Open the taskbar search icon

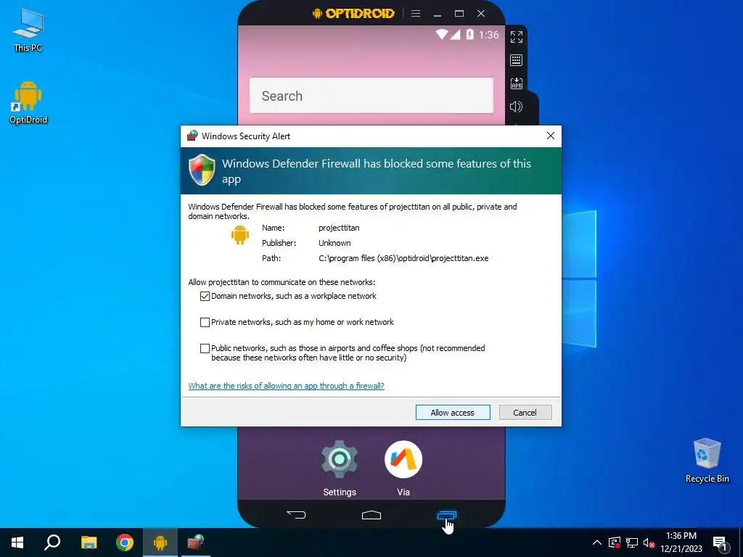click(x=52, y=542)
